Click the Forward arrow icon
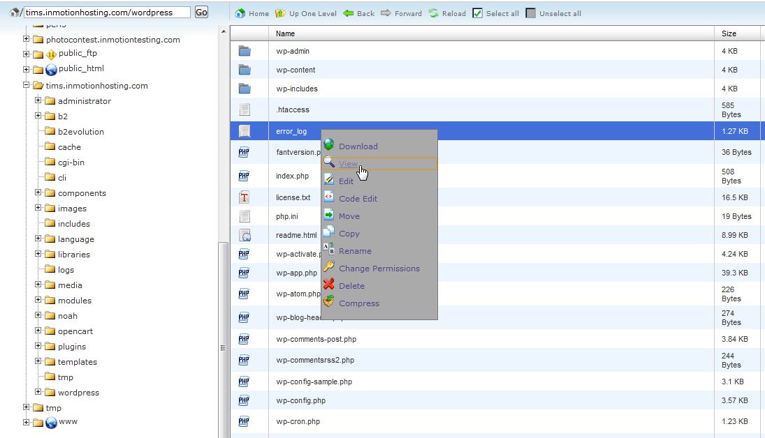The height and width of the screenshot is (438, 765). click(x=386, y=13)
